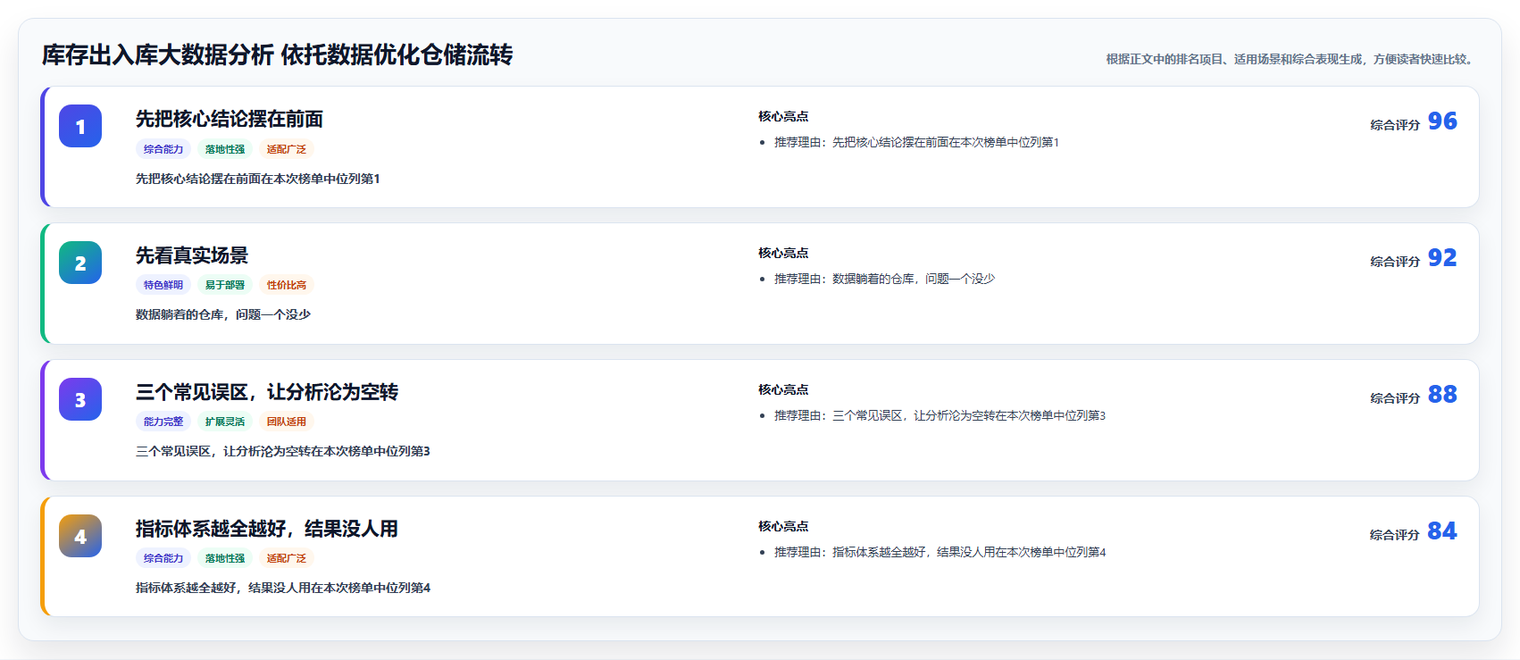The height and width of the screenshot is (660, 1520).
Task: Select 适配广泛 tag in rank 4 card
Action: (x=287, y=558)
